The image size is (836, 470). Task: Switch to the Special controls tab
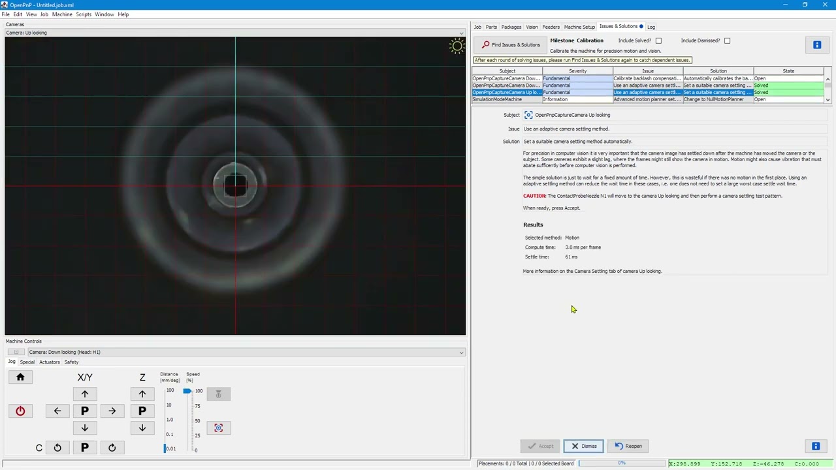pos(27,362)
